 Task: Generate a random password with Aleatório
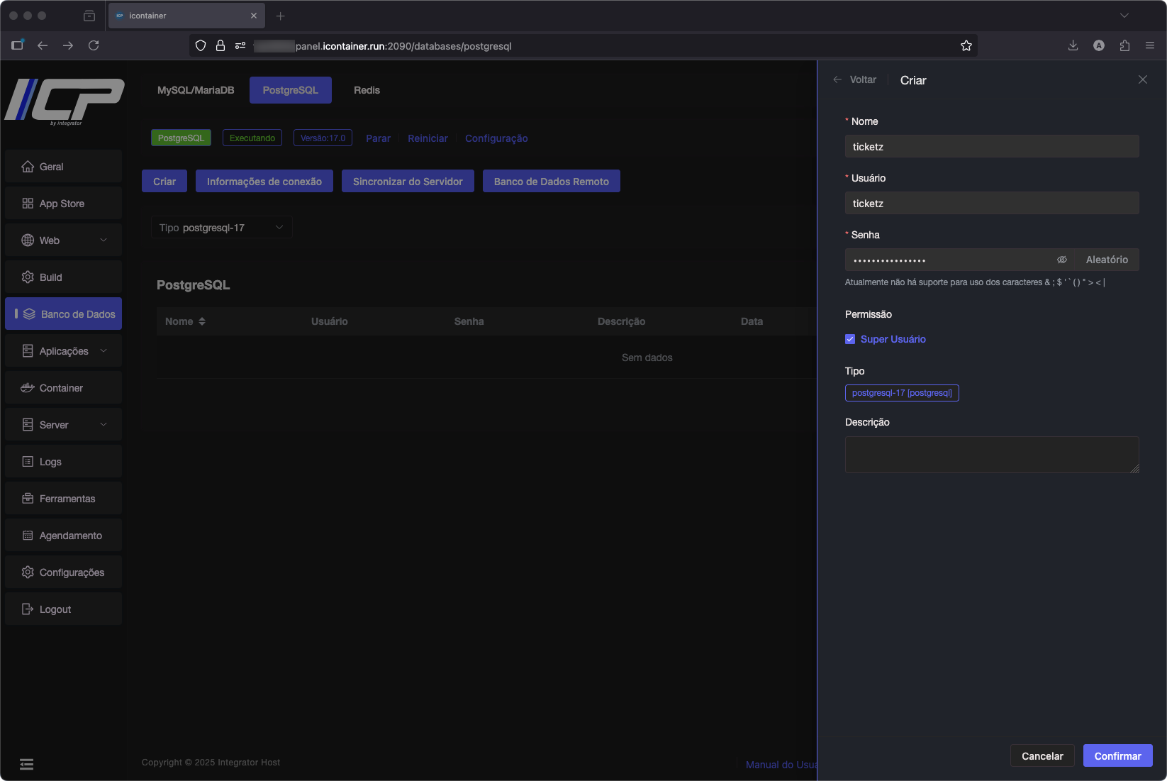[x=1106, y=260]
